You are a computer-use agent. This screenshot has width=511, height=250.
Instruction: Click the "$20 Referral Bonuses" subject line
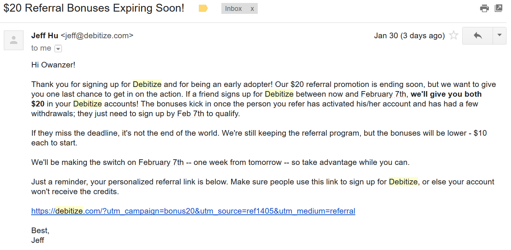94,8
